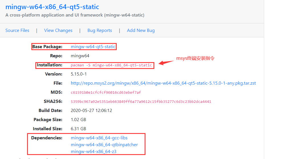Select version value 5.15.0-1
The width and height of the screenshot is (283, 159).
[x=79, y=74]
